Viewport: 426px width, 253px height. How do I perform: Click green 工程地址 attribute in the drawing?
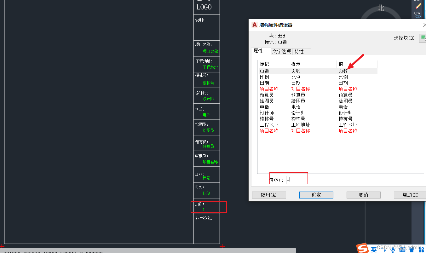210,67
